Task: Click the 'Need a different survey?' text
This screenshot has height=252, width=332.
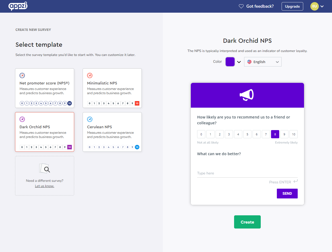Action: click(45, 181)
